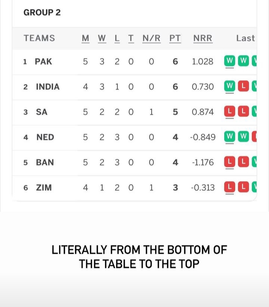The height and width of the screenshot is (307, 269).
Task: Click NED's second green W result badge
Action: click(x=244, y=136)
